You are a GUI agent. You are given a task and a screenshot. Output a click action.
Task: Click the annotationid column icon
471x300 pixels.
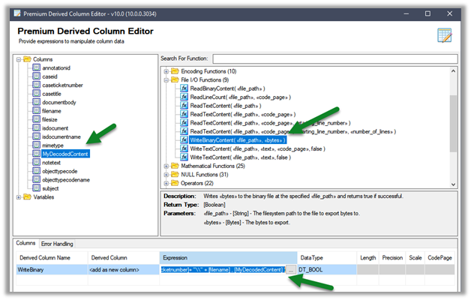(x=36, y=67)
